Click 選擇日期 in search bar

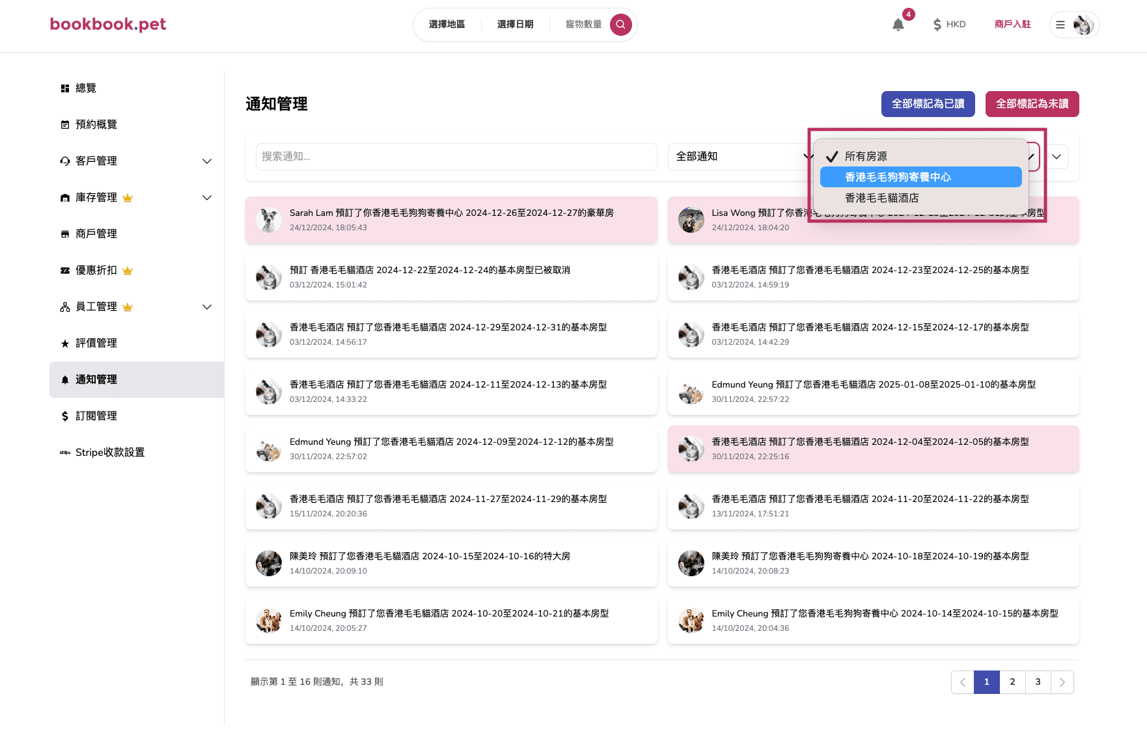pyautogui.click(x=516, y=25)
